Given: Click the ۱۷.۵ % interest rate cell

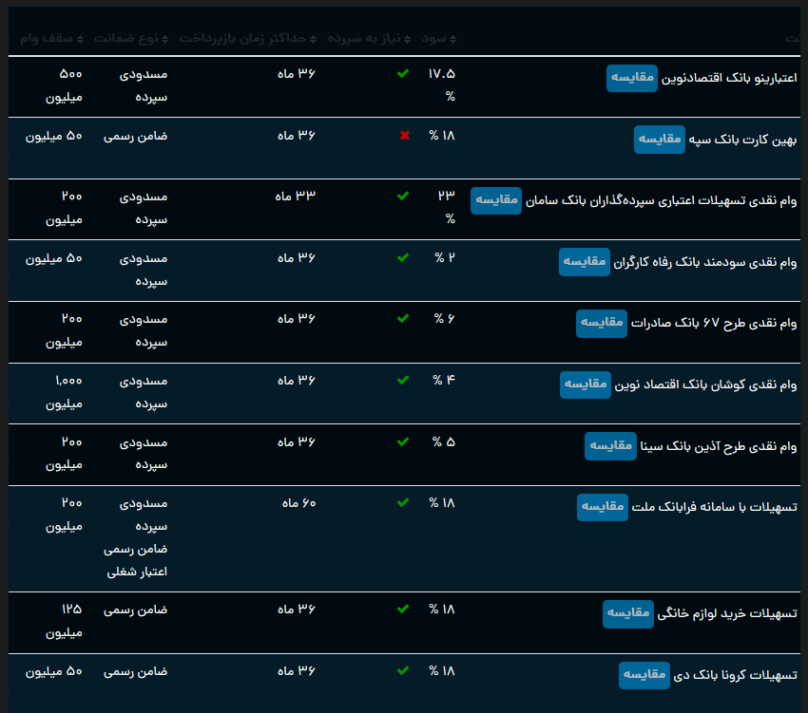Looking at the screenshot, I should coord(442,84).
